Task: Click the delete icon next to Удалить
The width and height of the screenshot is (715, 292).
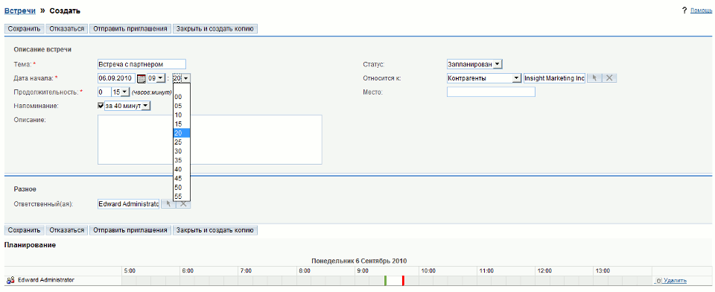Action: [x=658, y=281]
